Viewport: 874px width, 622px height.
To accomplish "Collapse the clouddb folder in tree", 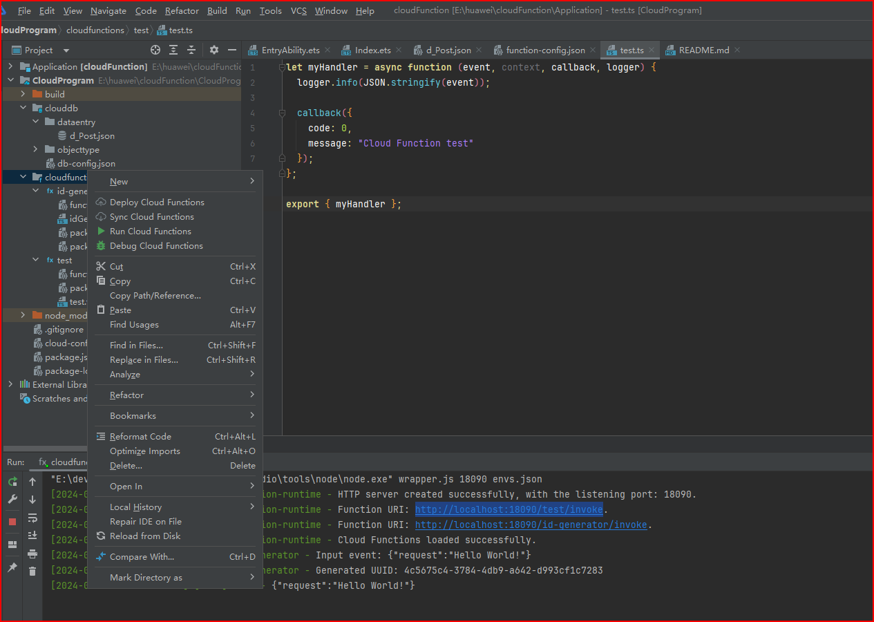I will (23, 108).
